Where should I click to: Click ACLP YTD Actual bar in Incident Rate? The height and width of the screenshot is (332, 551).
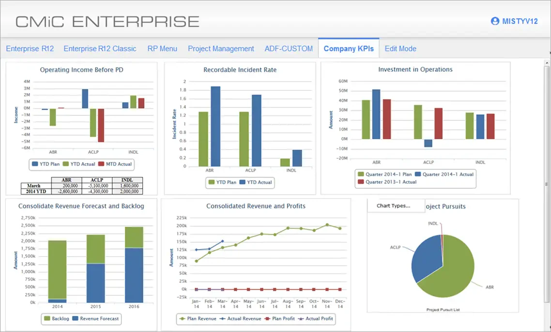pyautogui.click(x=257, y=130)
